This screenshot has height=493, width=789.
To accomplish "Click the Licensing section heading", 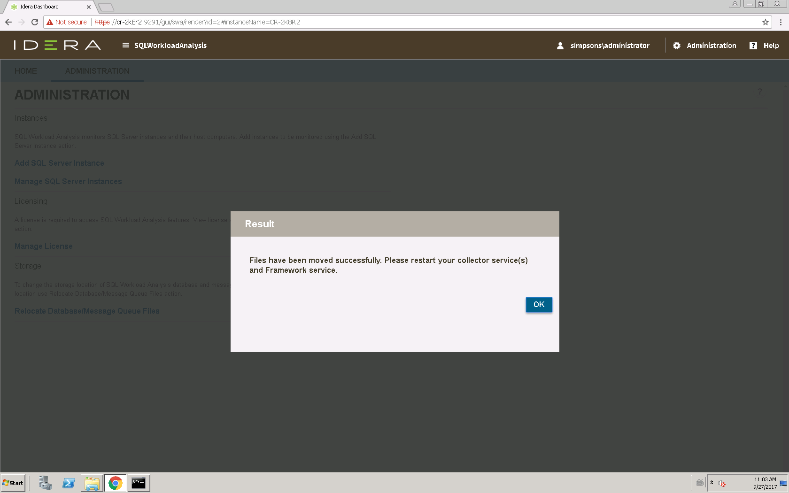I will [x=31, y=201].
